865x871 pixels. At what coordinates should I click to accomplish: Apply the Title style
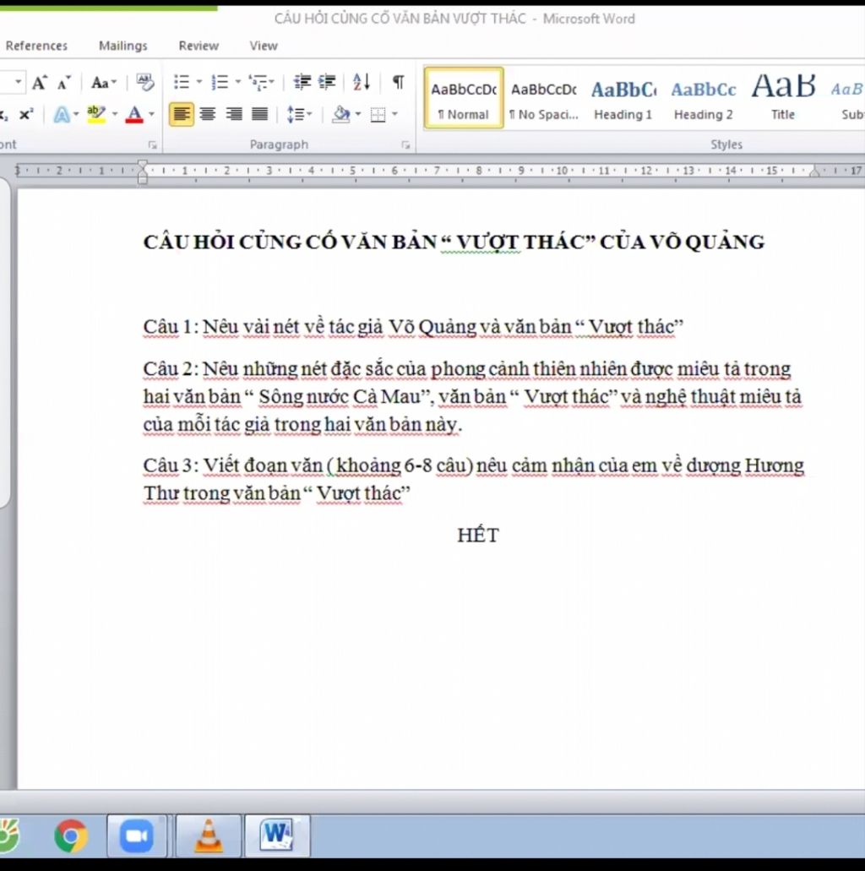pos(783,98)
